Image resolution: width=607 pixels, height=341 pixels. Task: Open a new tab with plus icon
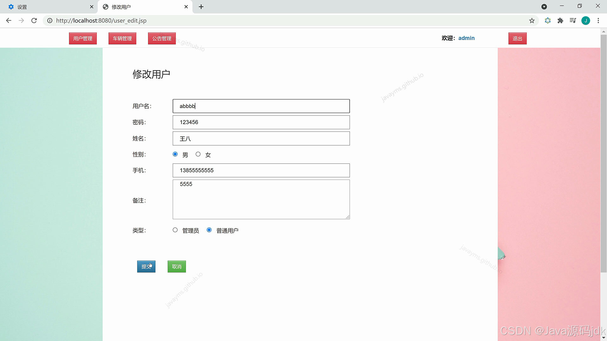coord(201,7)
